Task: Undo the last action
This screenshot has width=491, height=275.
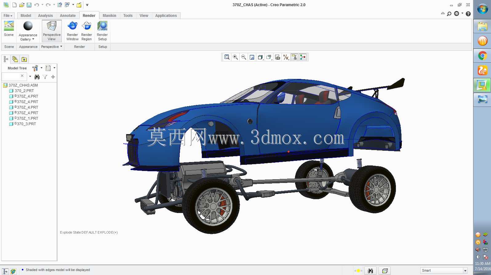Action: tap(37, 5)
